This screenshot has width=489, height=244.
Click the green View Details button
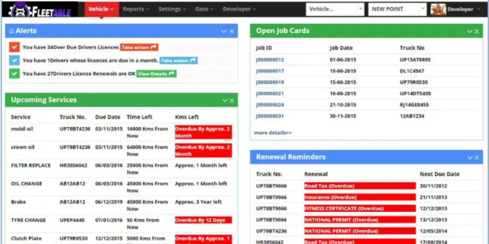point(156,74)
